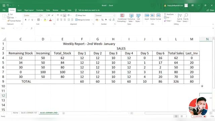This screenshot has height=121, width=215.
Task: Open the File menu
Action: click(4, 10)
